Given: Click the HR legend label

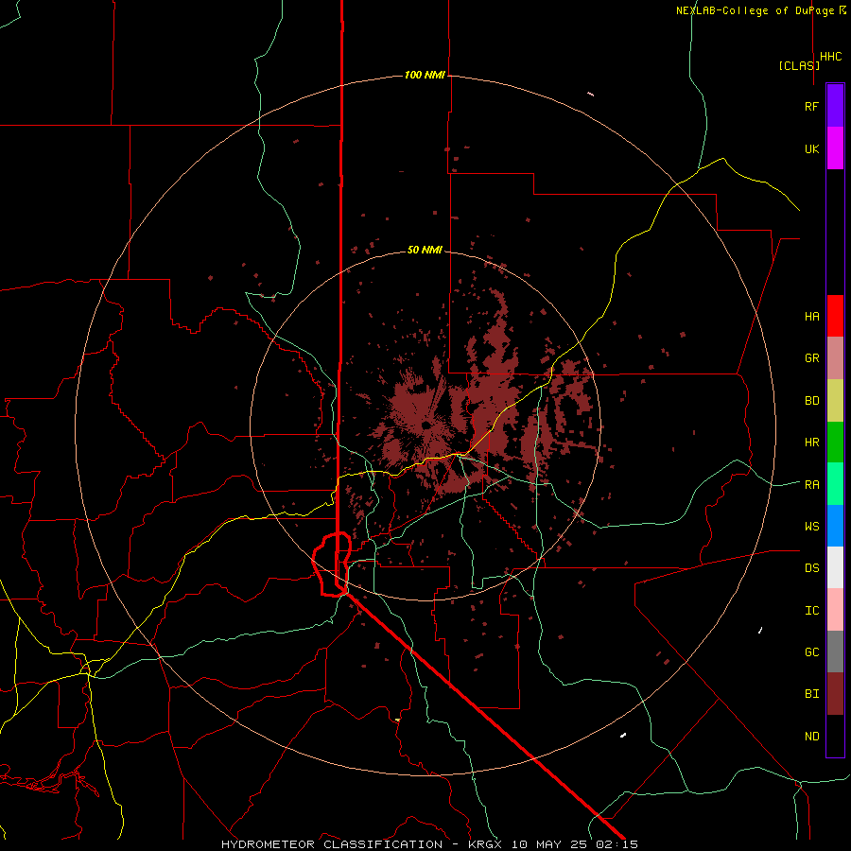Looking at the screenshot, I should coord(811,443).
